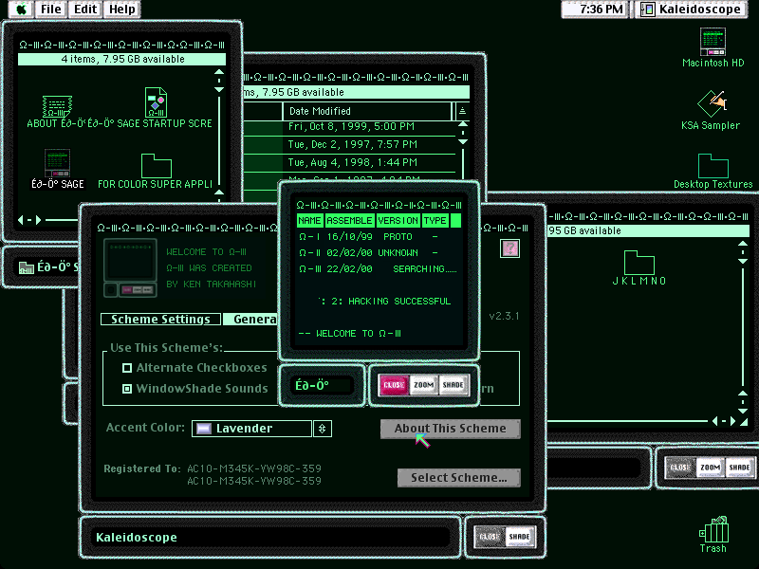Open the Apple menu
Image resolution: width=759 pixels, height=569 pixels.
(x=21, y=9)
